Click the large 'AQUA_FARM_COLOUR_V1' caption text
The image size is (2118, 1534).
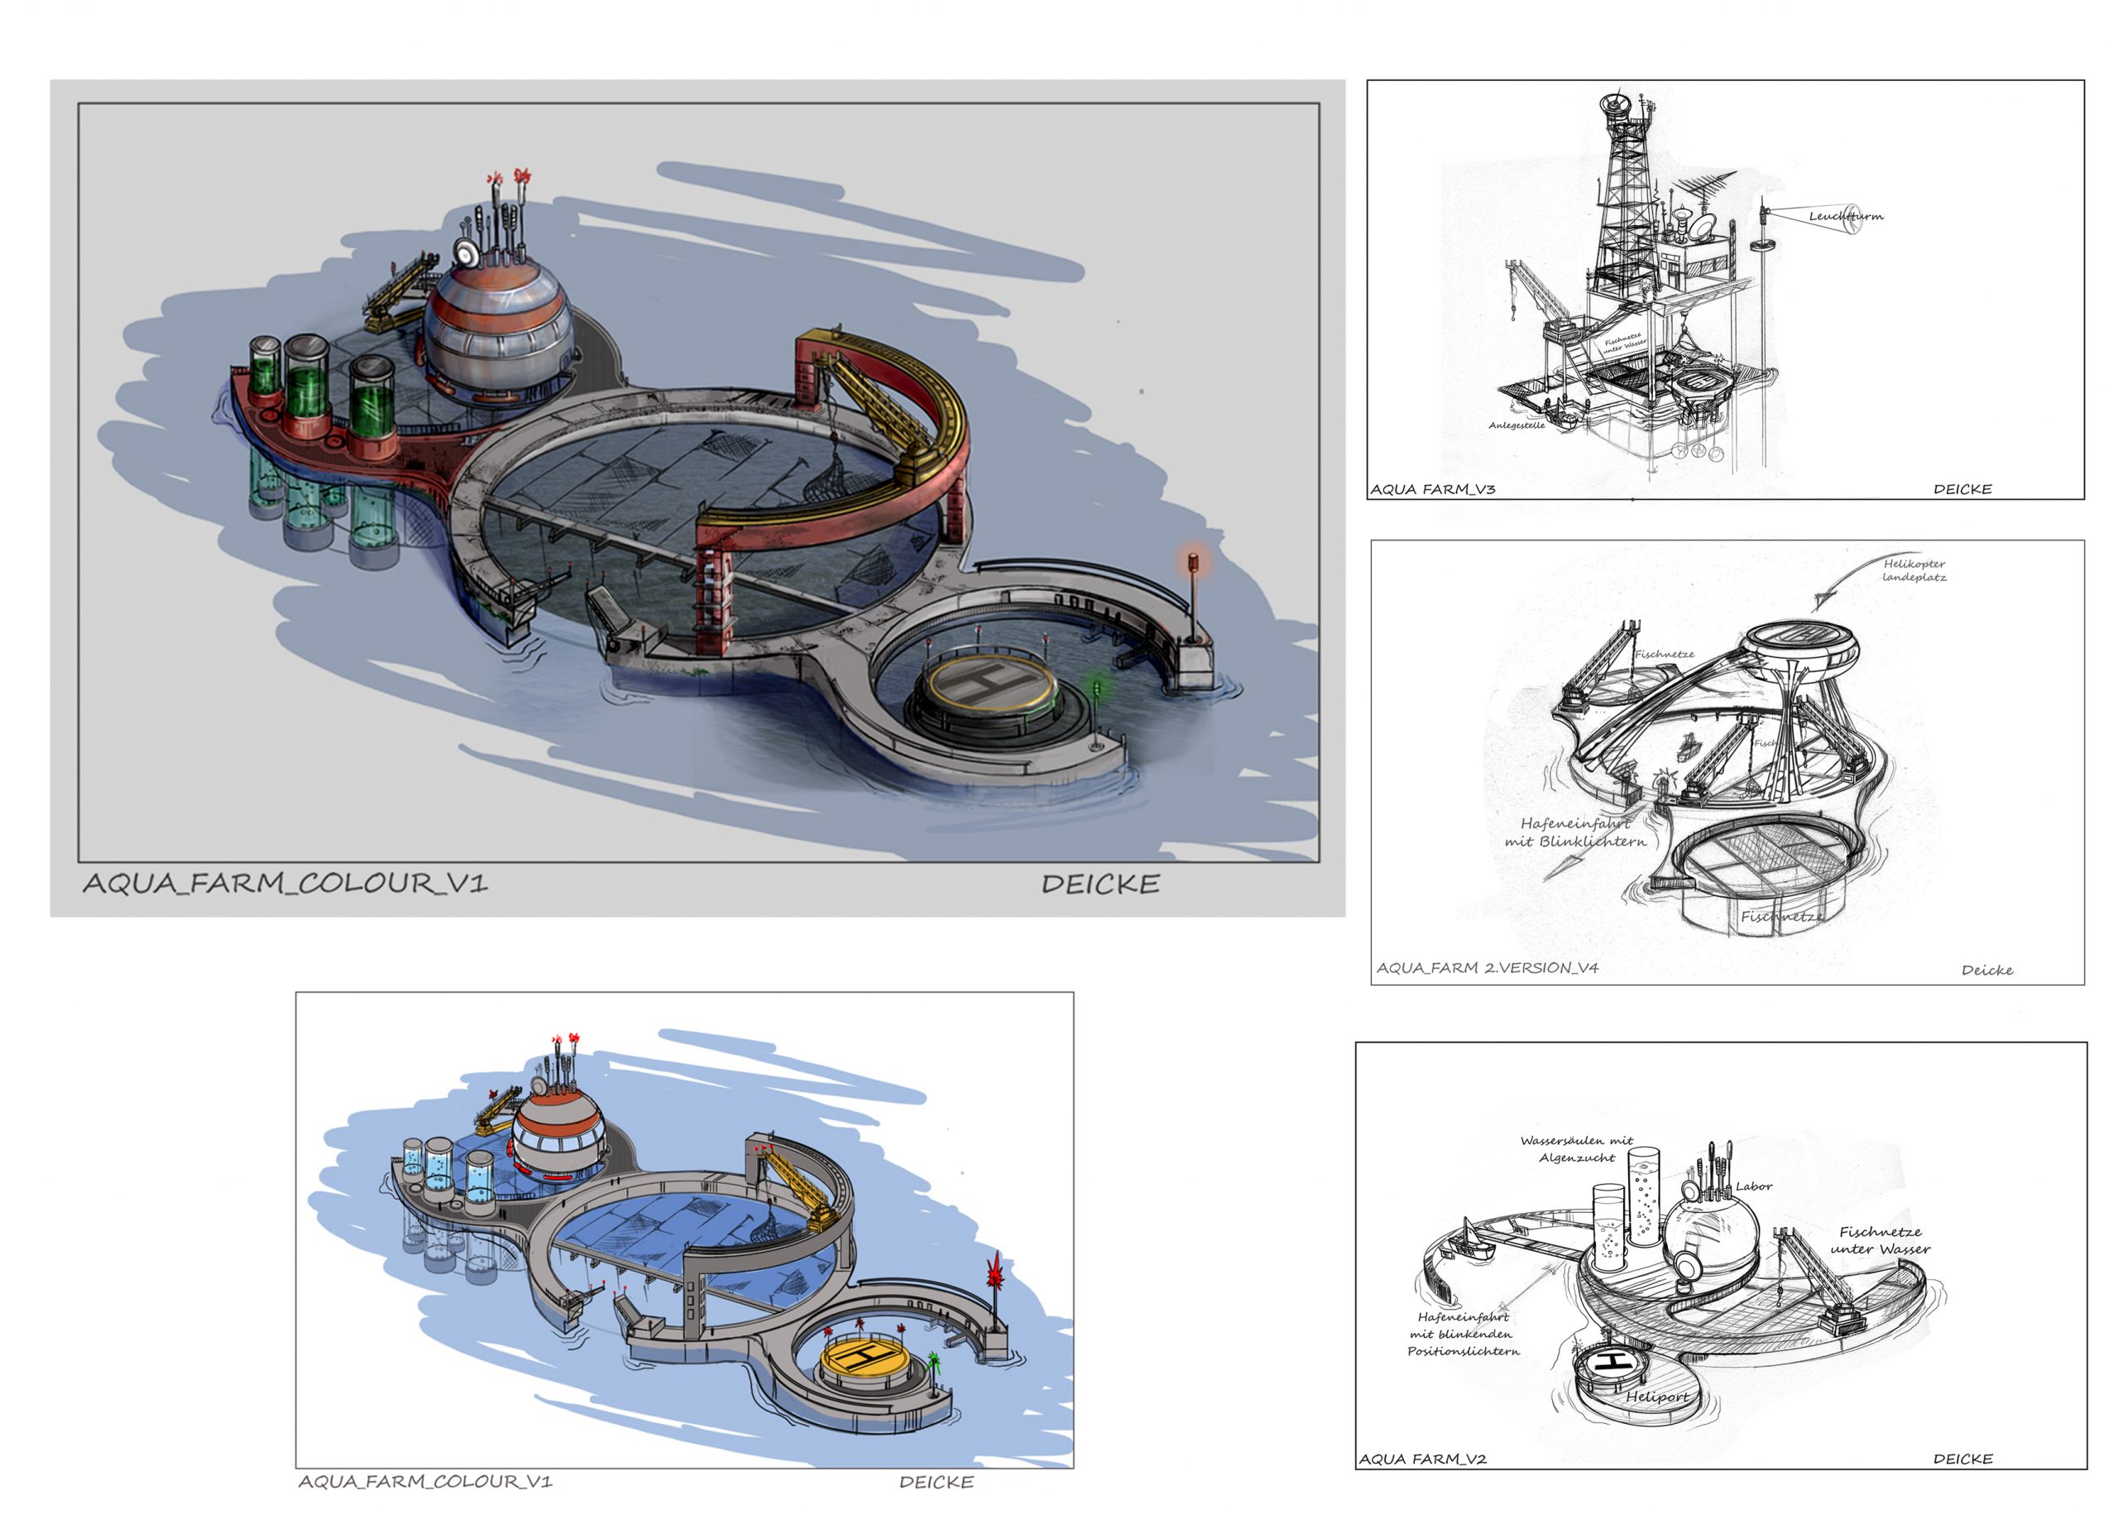click(285, 883)
